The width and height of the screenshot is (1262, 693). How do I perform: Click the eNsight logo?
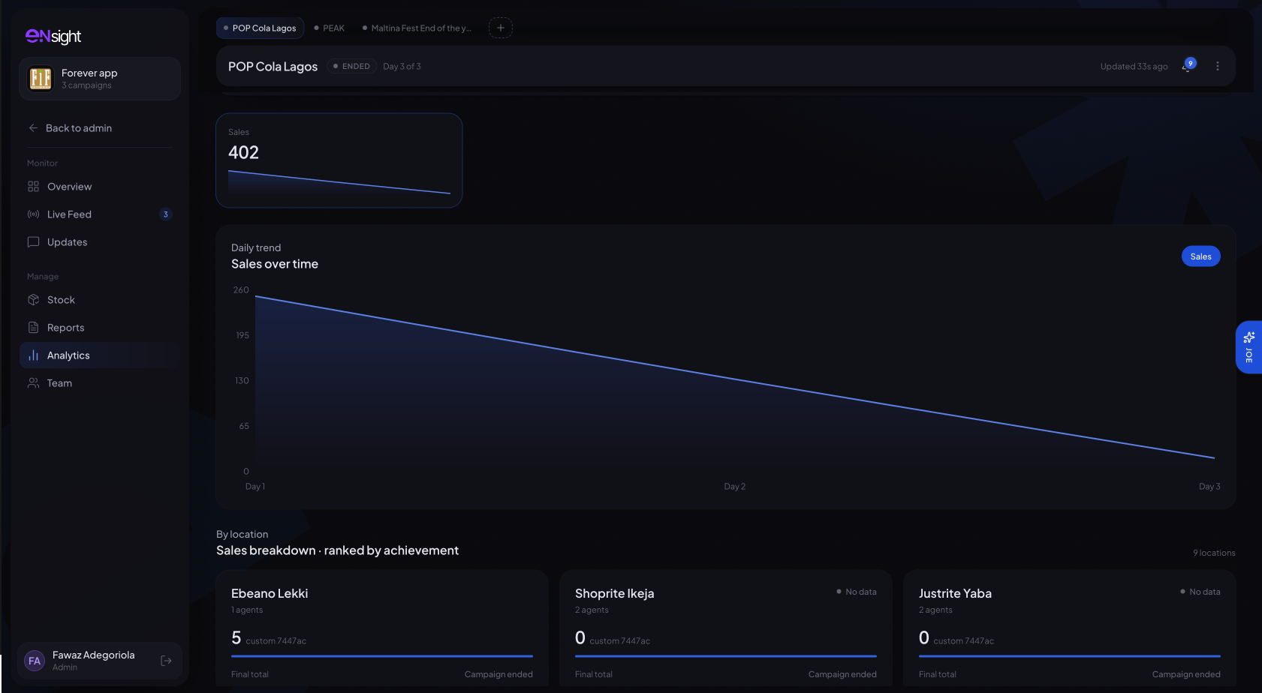coord(53,36)
